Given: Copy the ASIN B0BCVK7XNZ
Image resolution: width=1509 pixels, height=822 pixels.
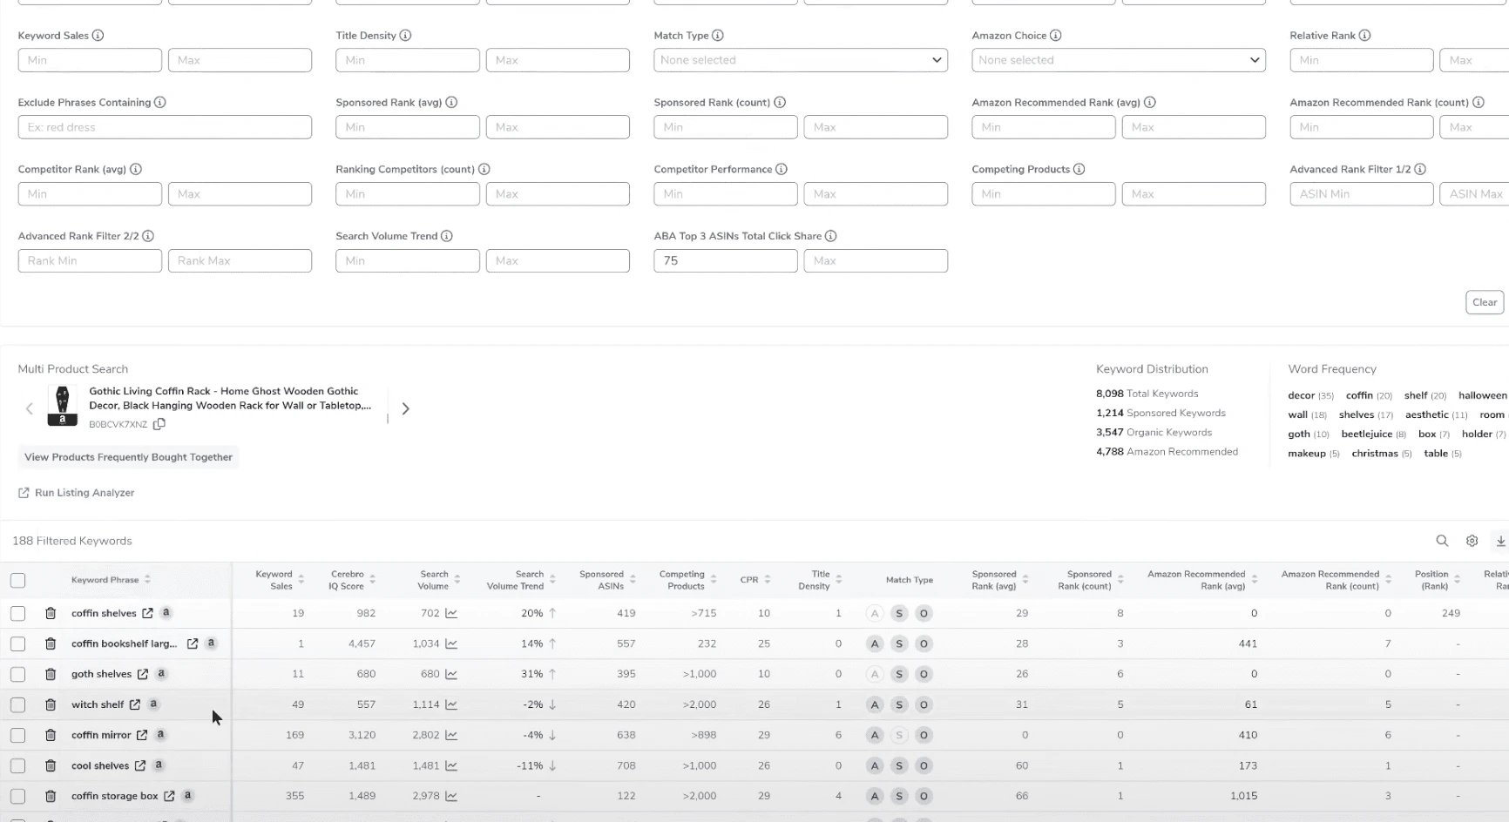Looking at the screenshot, I should [159, 424].
